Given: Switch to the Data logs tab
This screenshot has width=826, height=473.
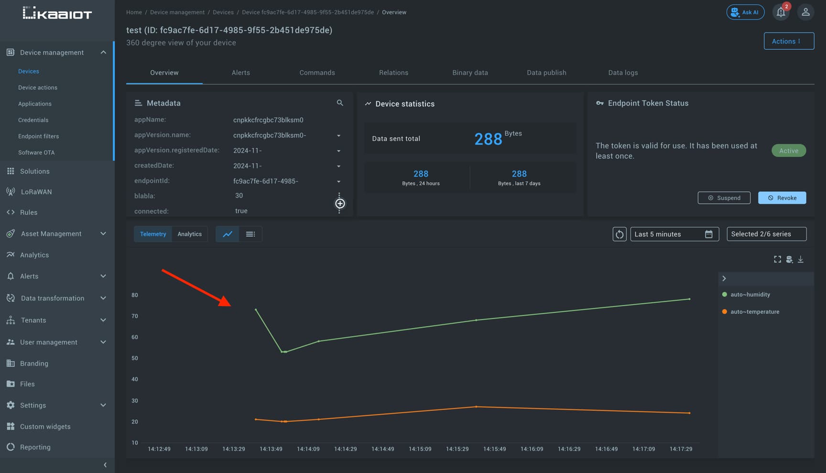Looking at the screenshot, I should (x=623, y=73).
